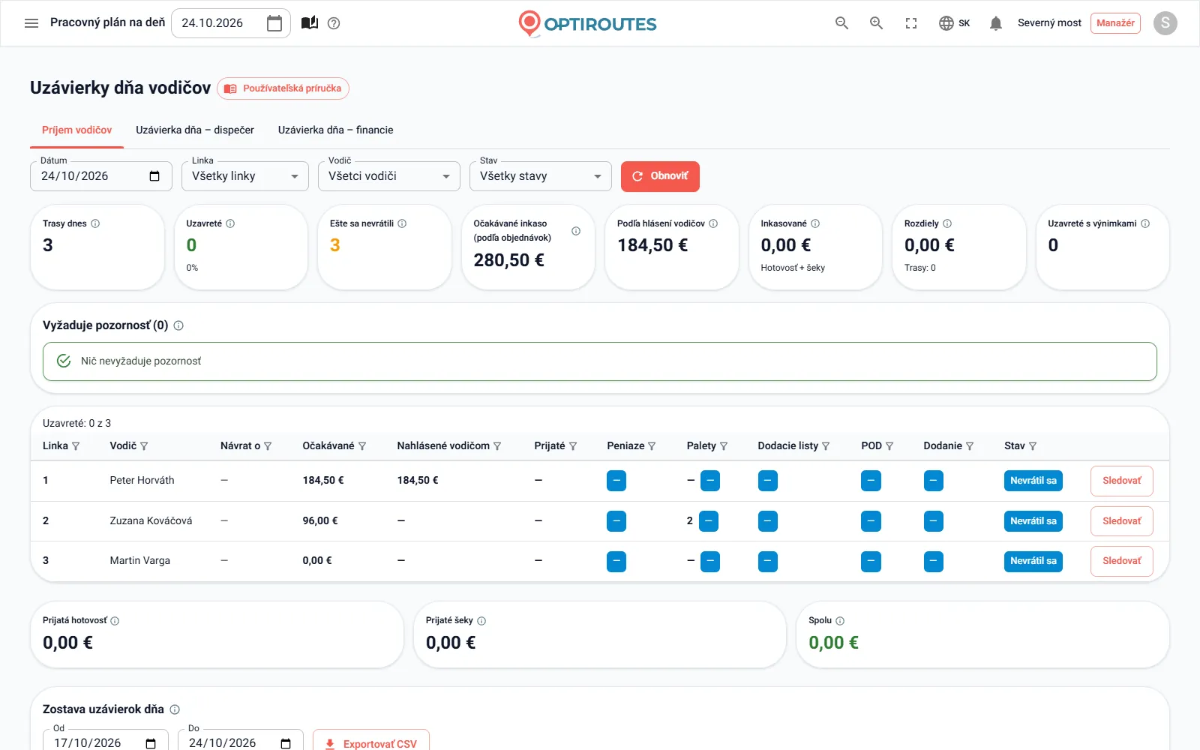Change language via SK globe icon
Viewport: 1200px width, 750px height.
click(954, 23)
